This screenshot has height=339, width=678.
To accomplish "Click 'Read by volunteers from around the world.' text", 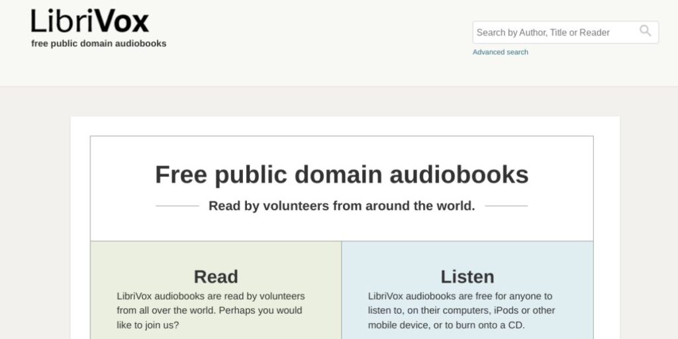I will [x=342, y=206].
